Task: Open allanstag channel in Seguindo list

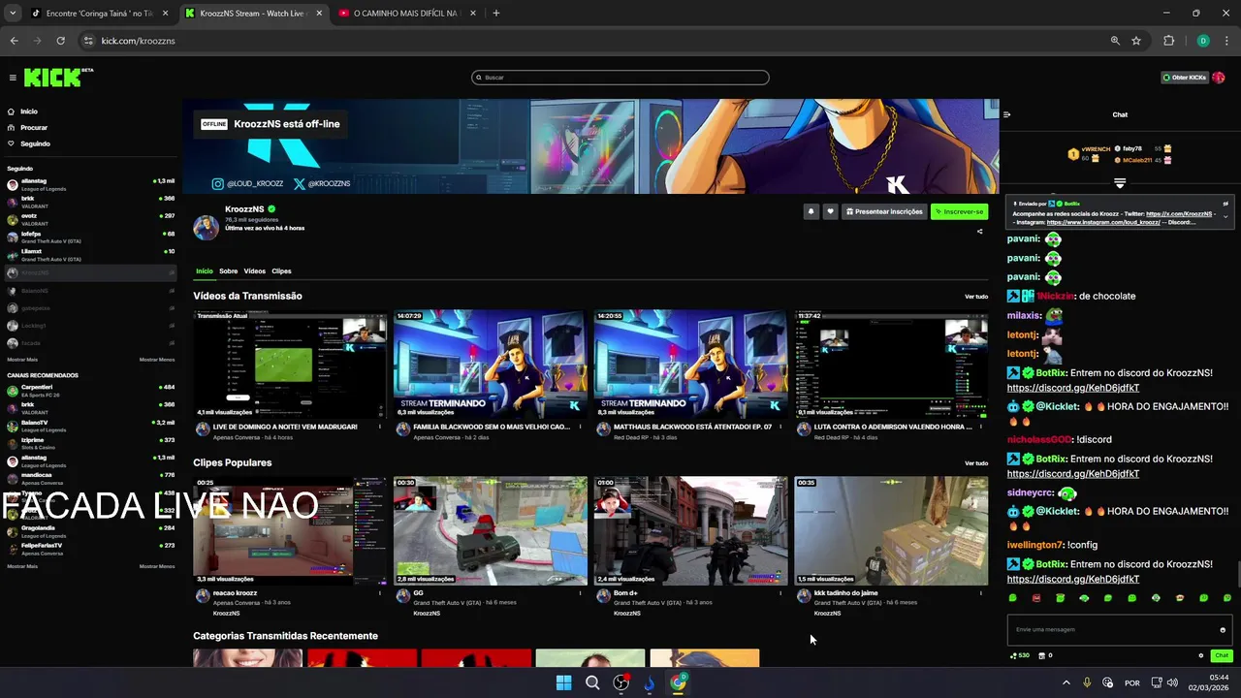Action: 90,183
